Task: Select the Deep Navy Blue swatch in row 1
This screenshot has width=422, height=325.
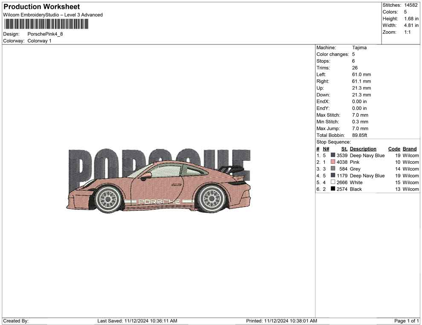Action: tap(332, 155)
